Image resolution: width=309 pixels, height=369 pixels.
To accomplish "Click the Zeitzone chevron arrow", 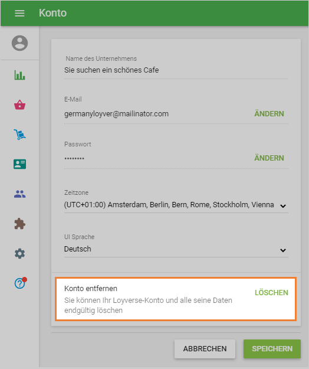I will 283,206.
